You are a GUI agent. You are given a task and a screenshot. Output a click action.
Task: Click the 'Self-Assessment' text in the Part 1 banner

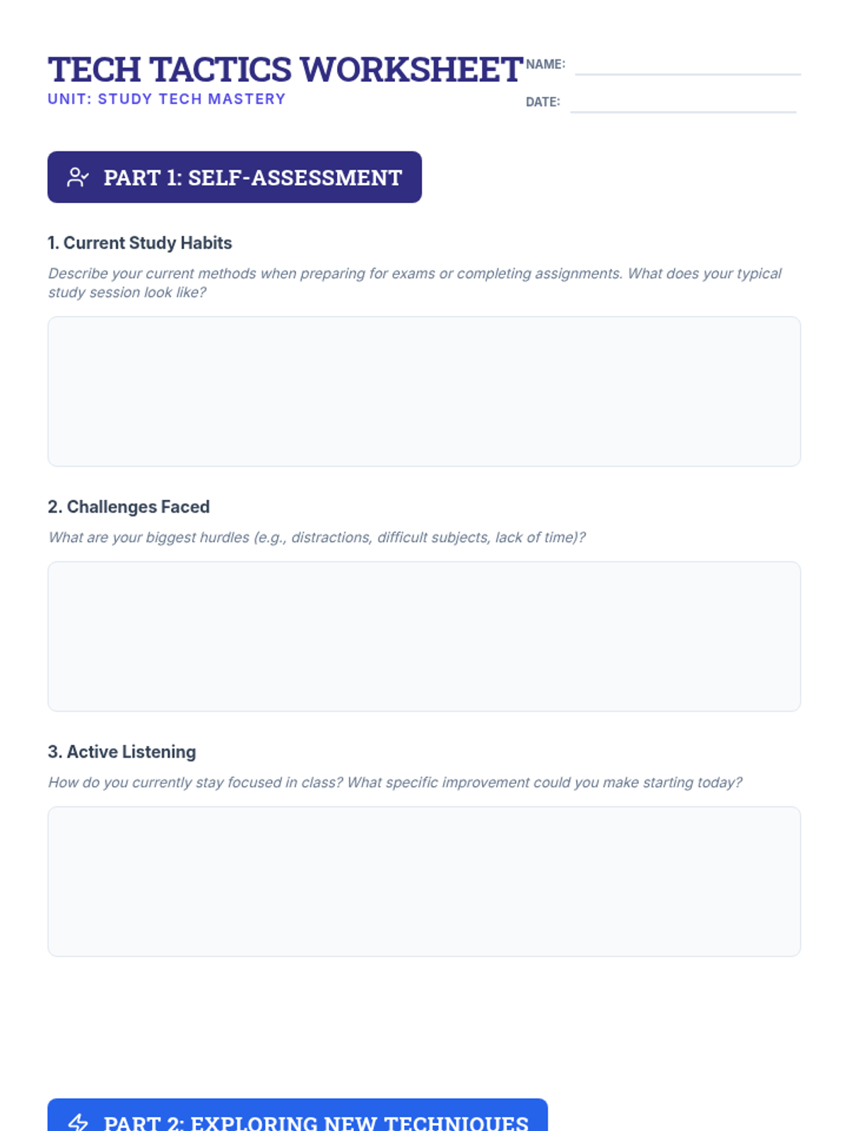point(295,177)
